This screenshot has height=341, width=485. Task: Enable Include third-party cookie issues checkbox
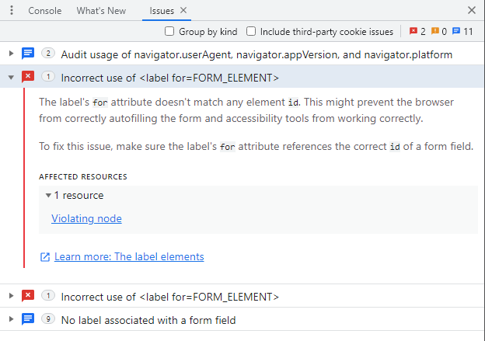(x=251, y=32)
